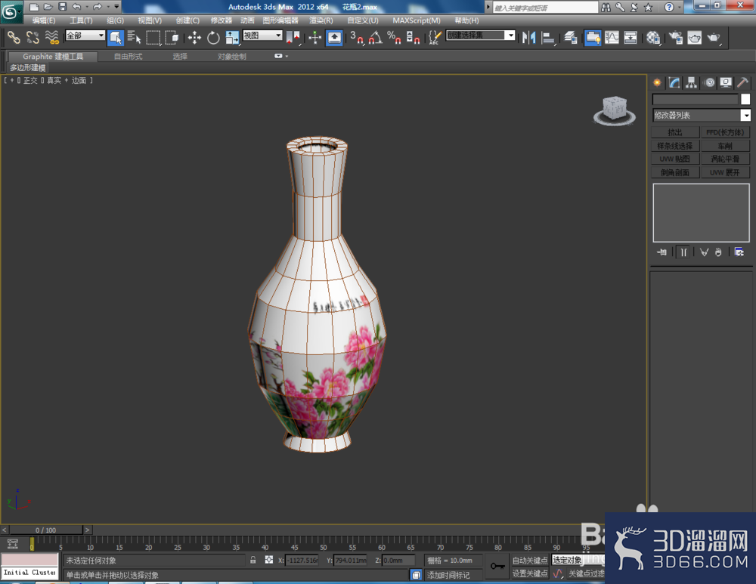Toggle Angle Snap
This screenshot has width=756, height=584.
pos(376,37)
